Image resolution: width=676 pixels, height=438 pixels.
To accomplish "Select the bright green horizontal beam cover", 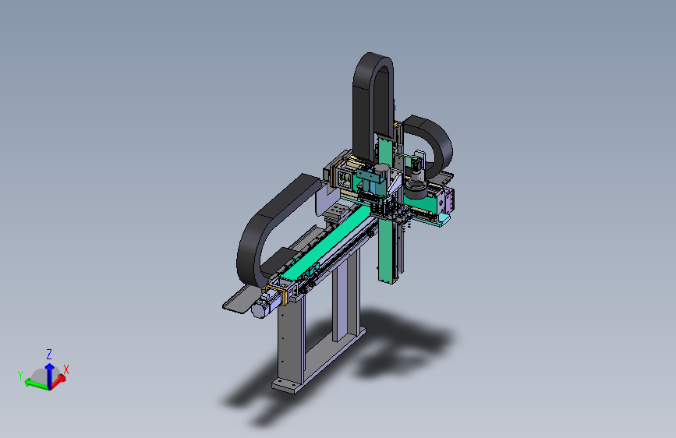I will tap(326, 244).
